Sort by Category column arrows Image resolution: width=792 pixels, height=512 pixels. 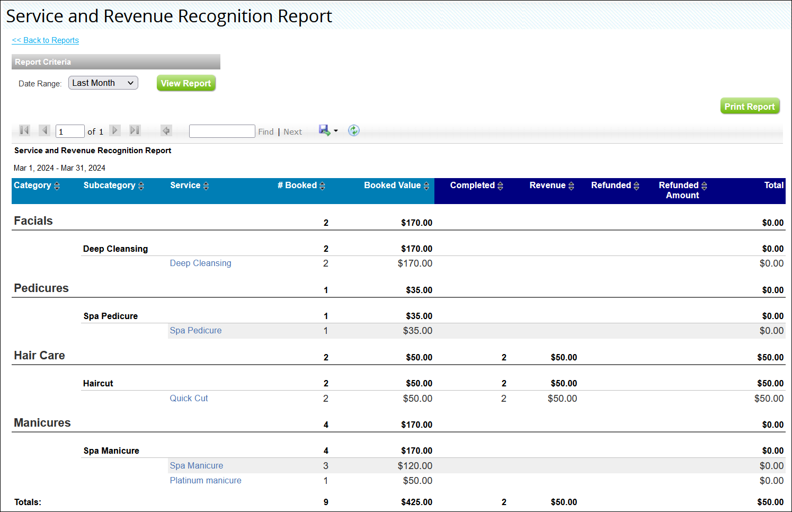click(x=57, y=186)
